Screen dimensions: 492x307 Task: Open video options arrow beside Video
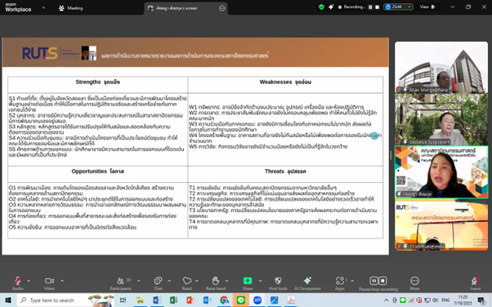62,281
